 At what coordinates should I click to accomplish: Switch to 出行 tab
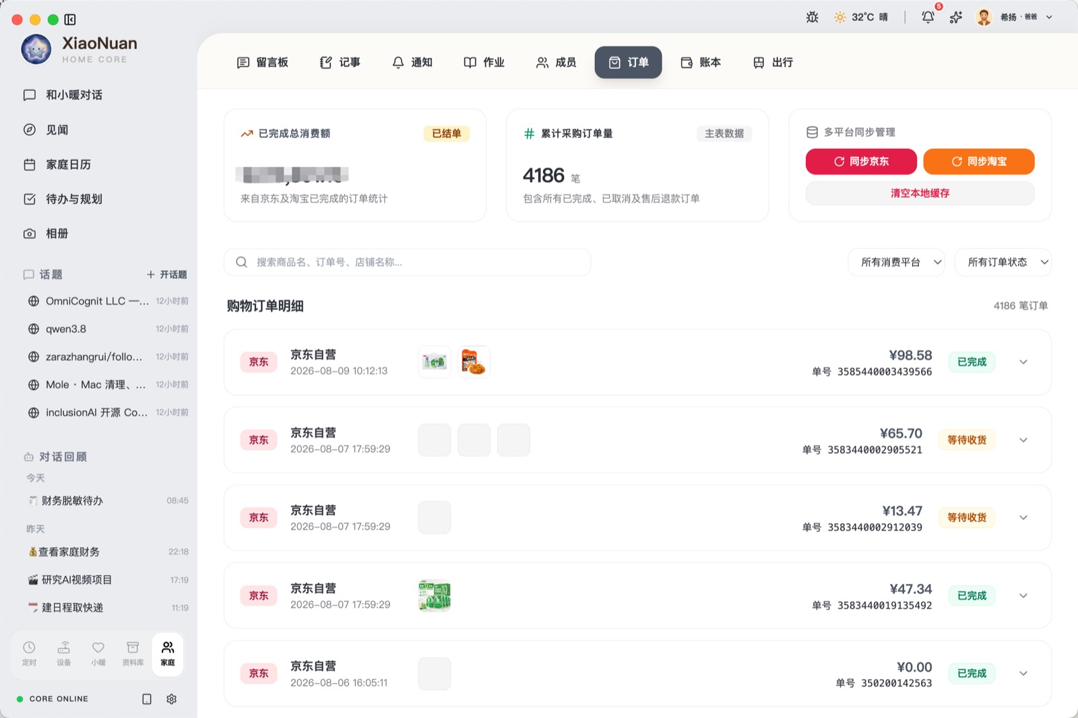[773, 63]
